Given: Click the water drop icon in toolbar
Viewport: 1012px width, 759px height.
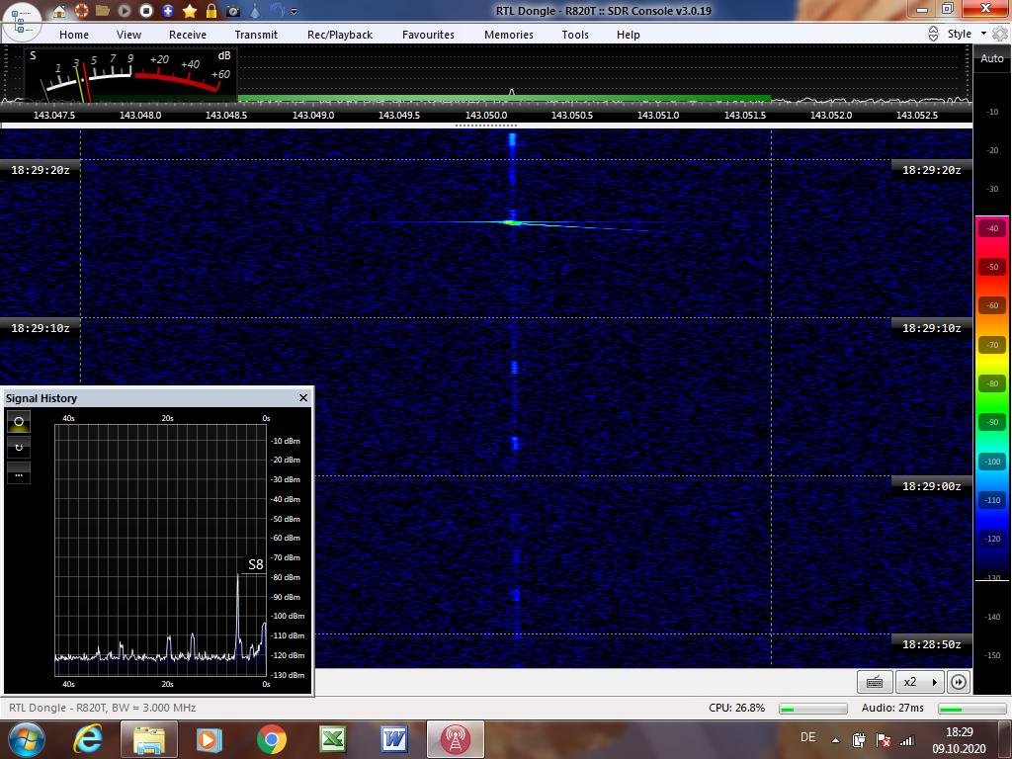Looking at the screenshot, I should click(256, 10).
